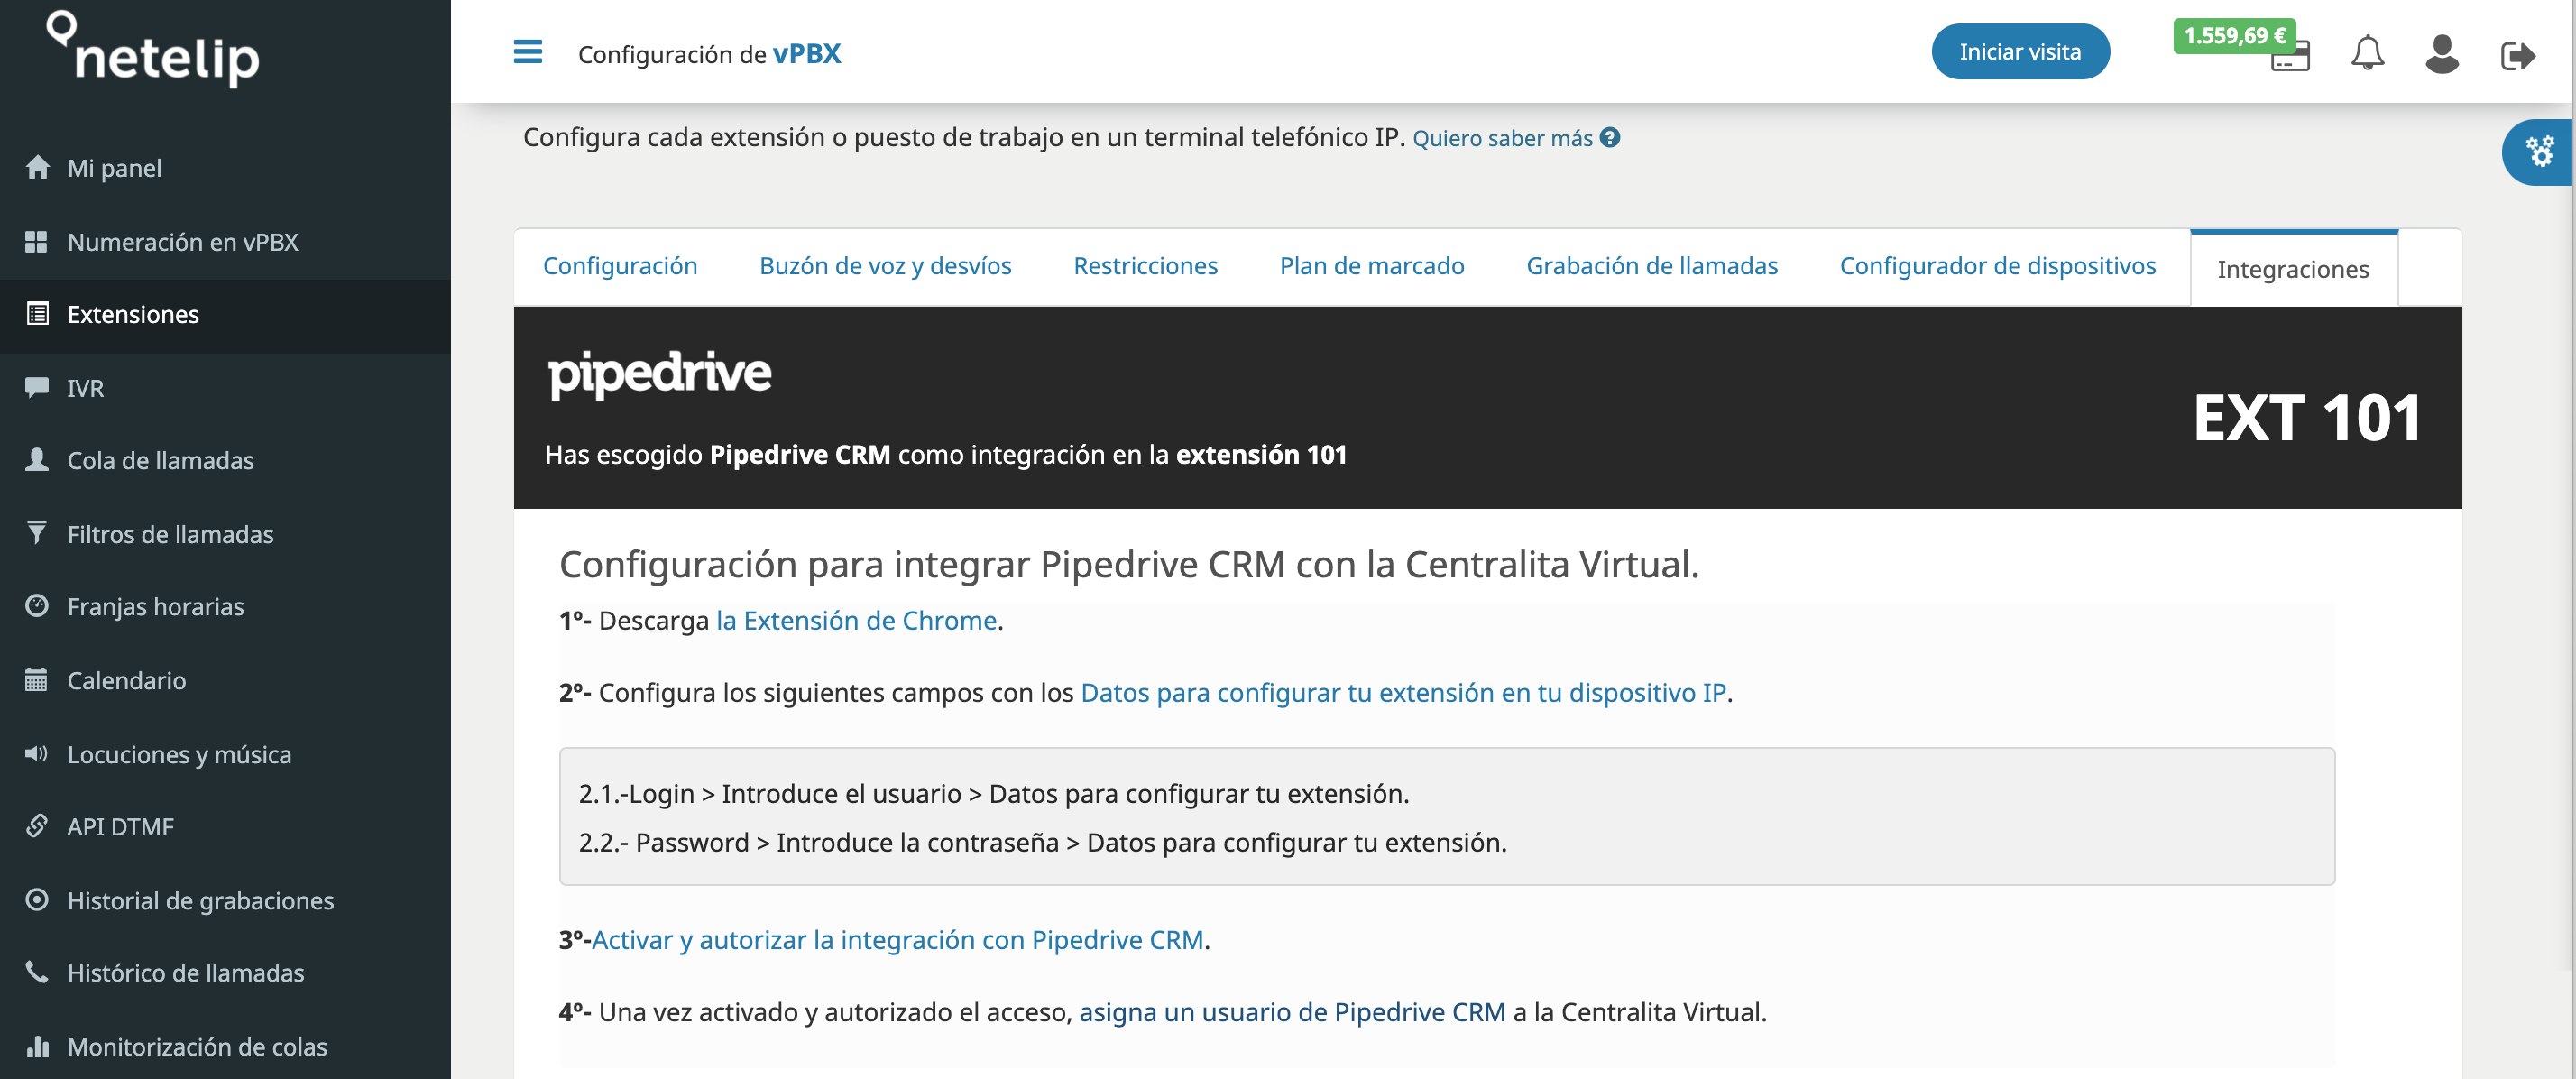Open Histórico de llamadas section
This screenshot has height=1079, width=2576.
(x=225, y=973)
